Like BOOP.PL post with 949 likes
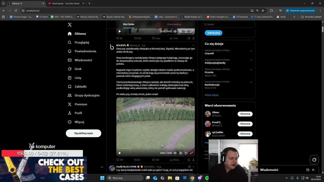The image size is (324, 182). 155,160
